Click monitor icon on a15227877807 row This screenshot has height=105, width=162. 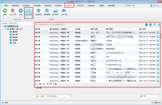pos(158,61)
